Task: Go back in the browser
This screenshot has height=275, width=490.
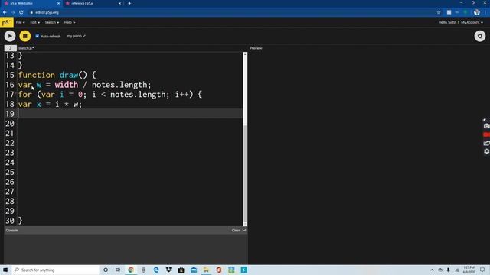Action: tap(5, 12)
